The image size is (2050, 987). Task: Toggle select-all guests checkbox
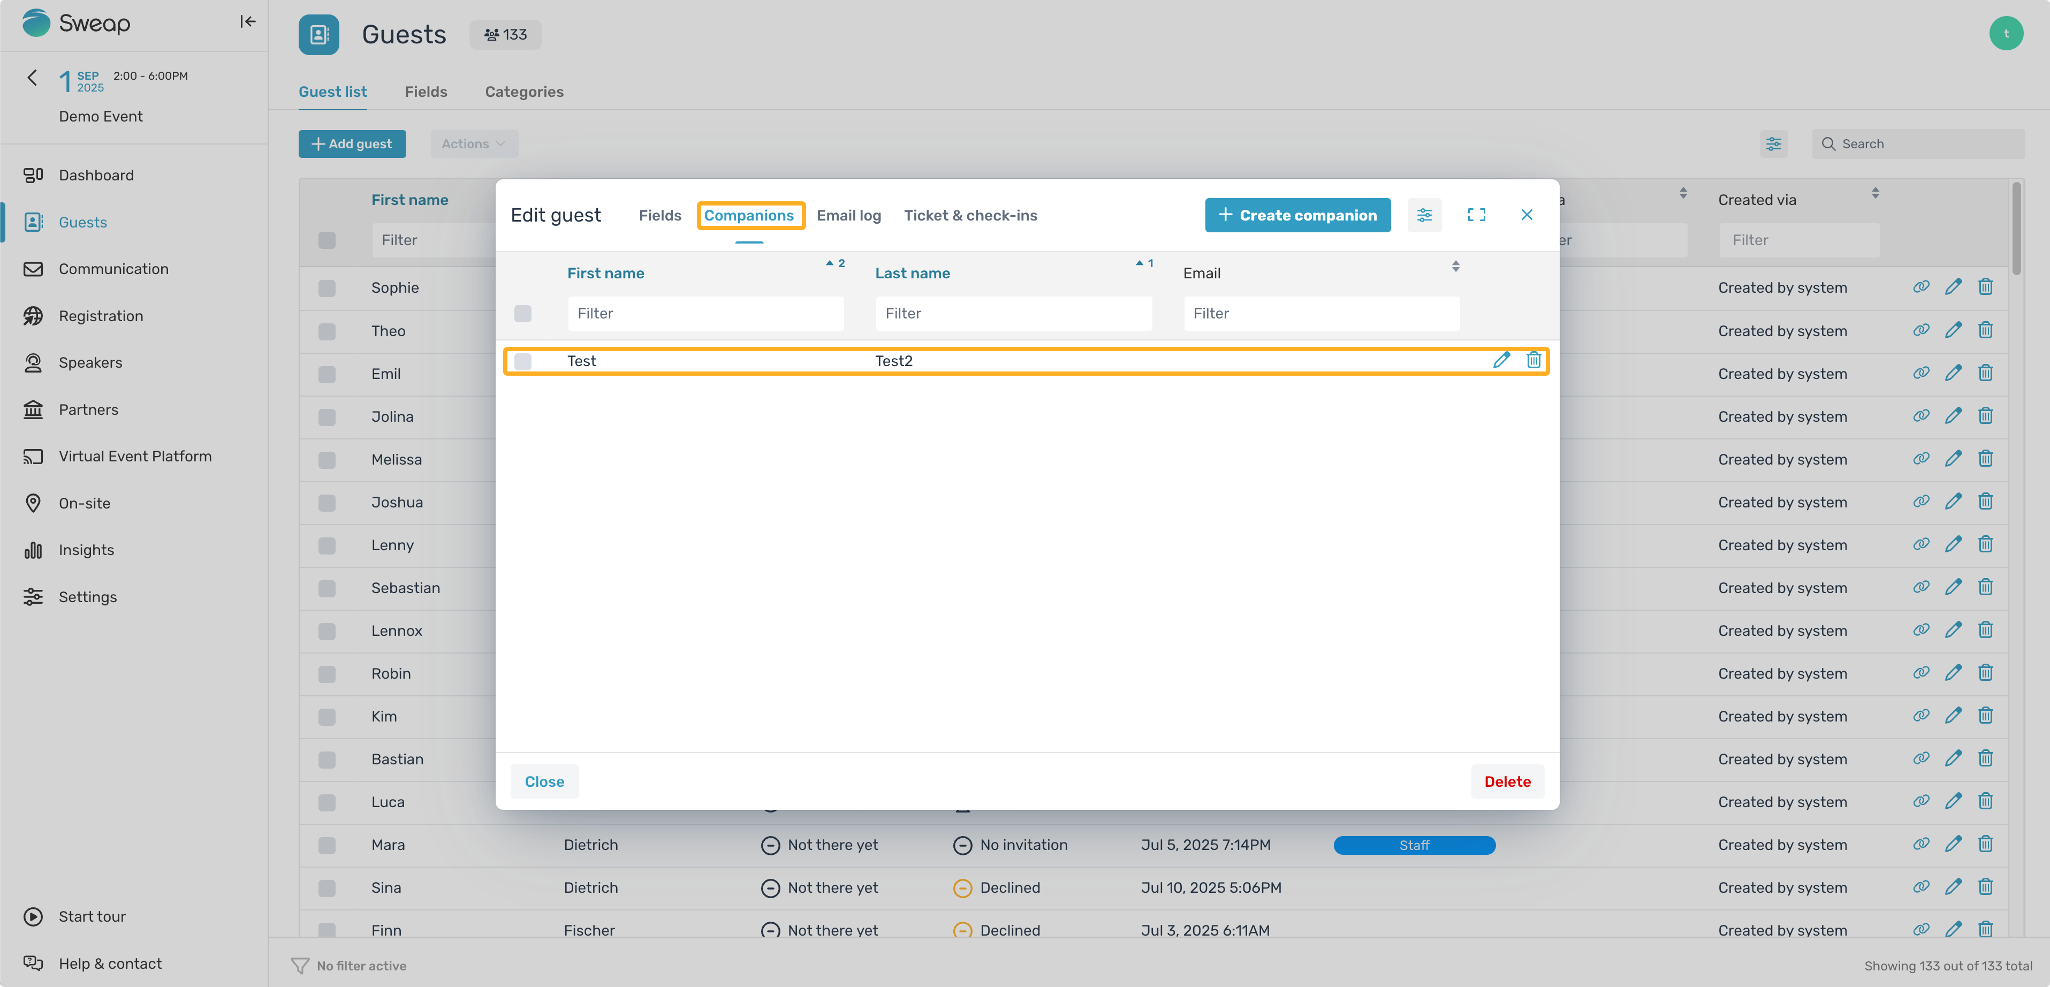pos(327,240)
